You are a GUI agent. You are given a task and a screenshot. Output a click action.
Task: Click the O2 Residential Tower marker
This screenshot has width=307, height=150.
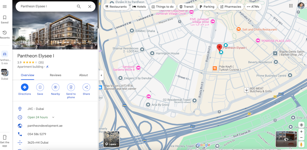point(195,101)
